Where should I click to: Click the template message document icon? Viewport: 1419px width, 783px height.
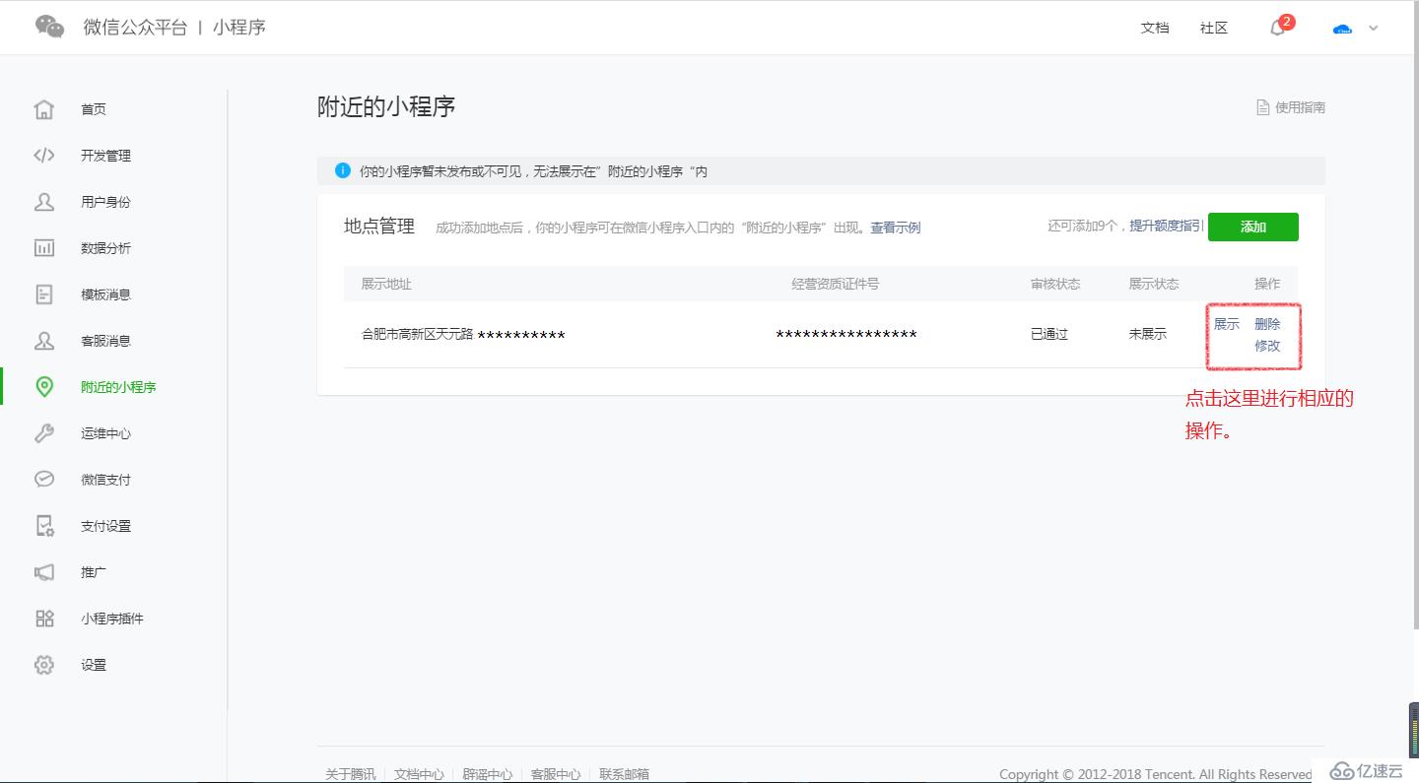point(44,294)
